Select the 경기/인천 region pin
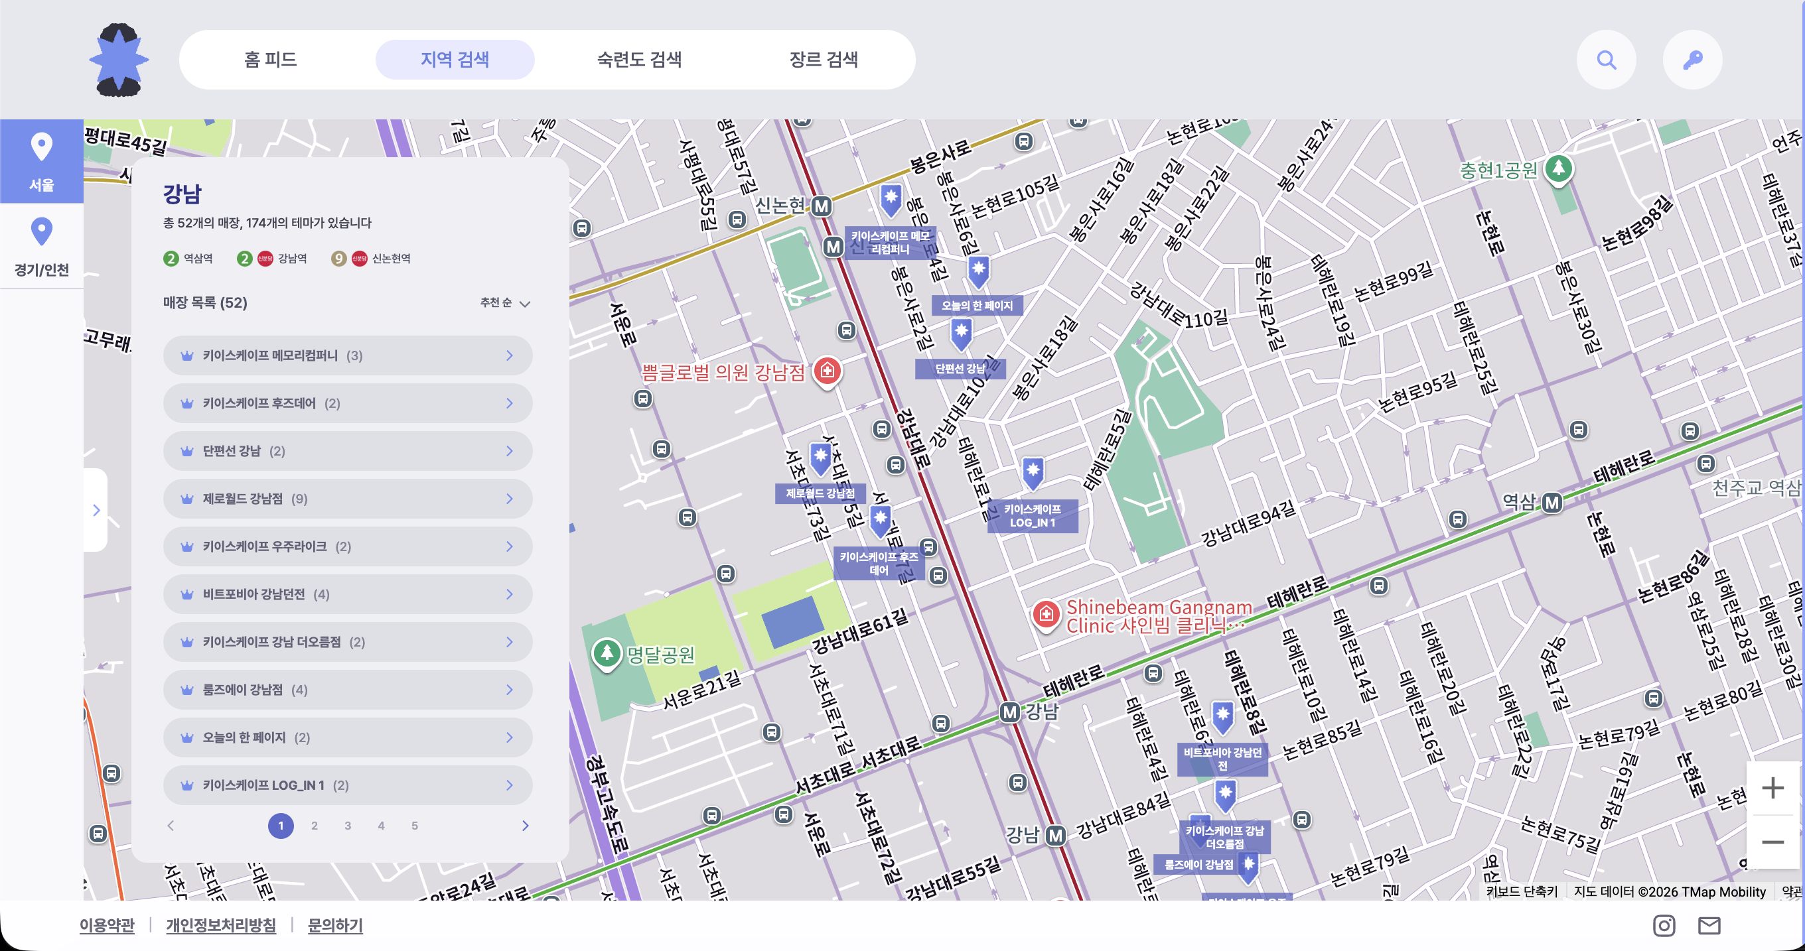Viewport: 1805px width, 951px height. tap(41, 247)
